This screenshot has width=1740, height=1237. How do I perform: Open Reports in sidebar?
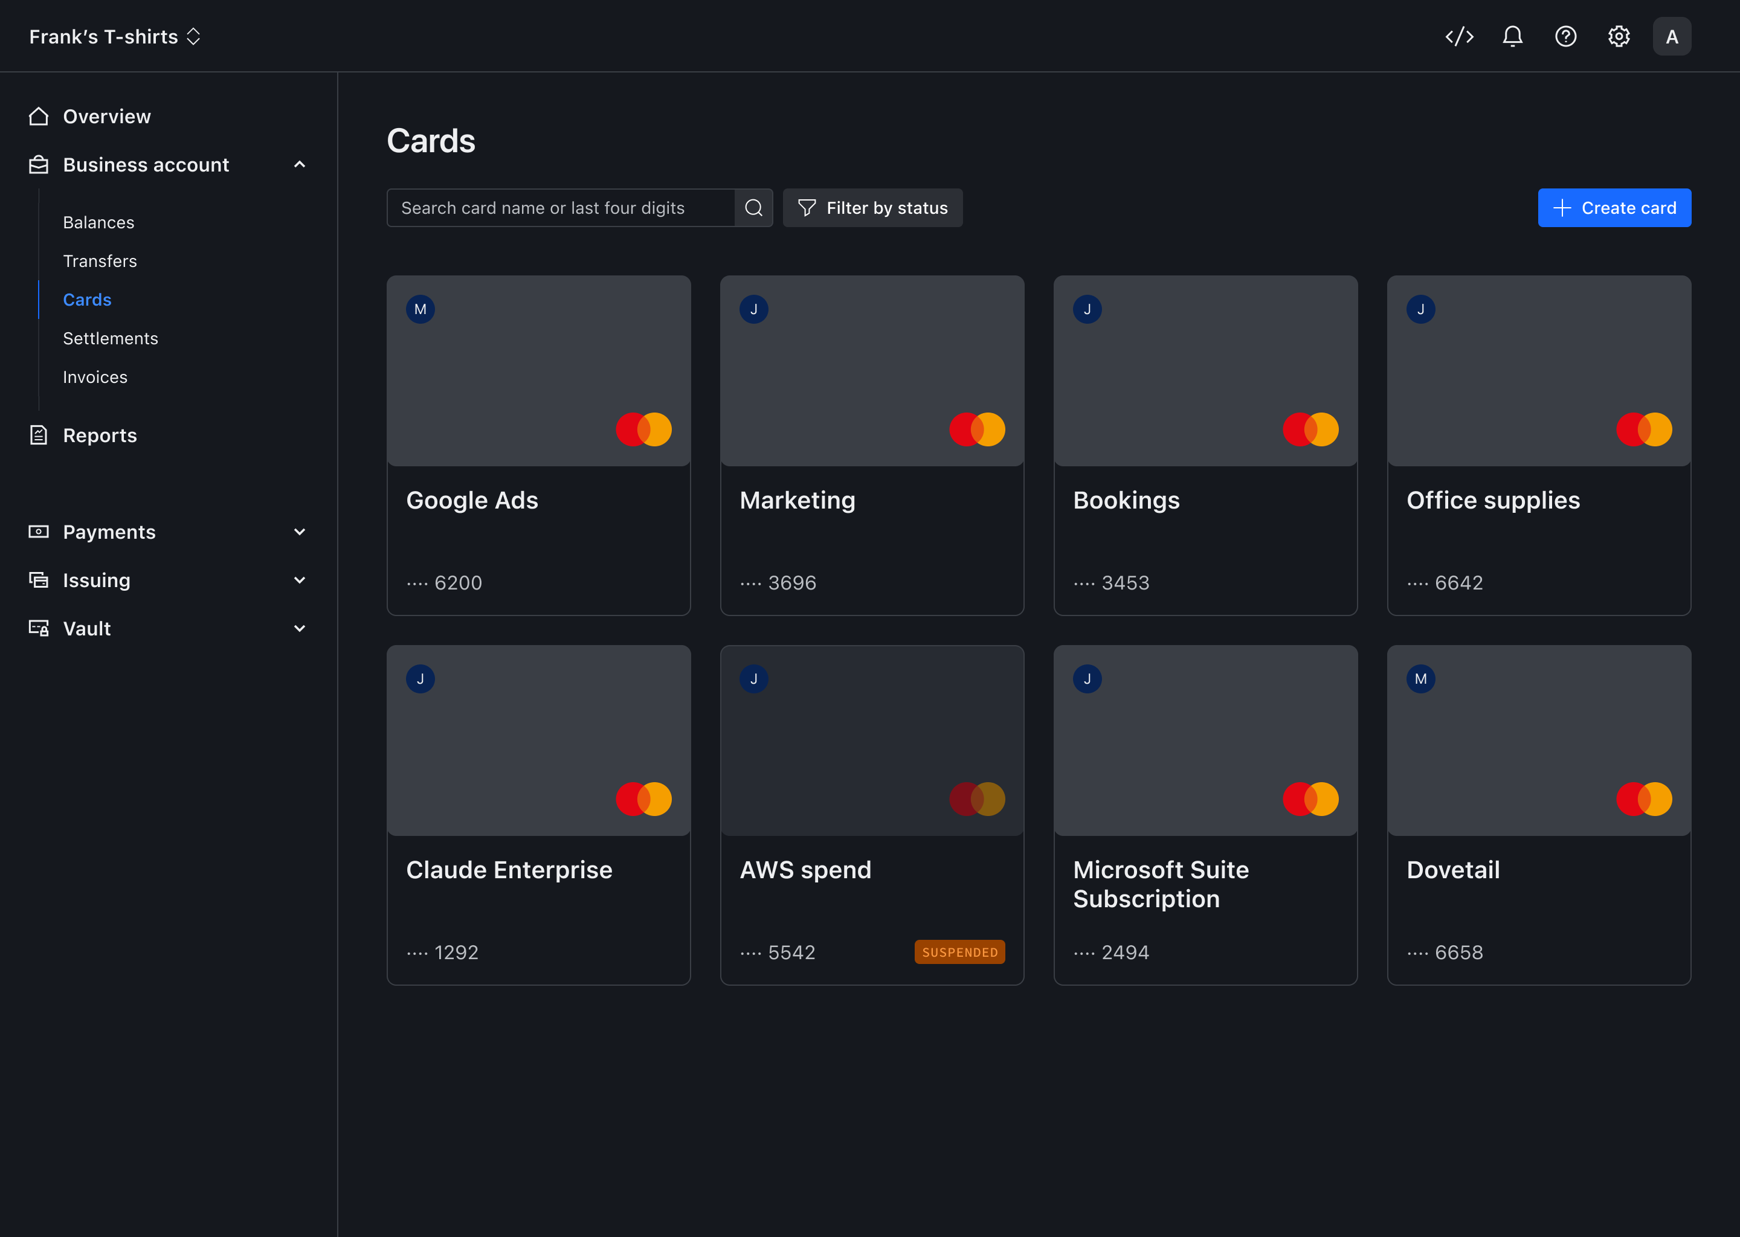tap(100, 435)
